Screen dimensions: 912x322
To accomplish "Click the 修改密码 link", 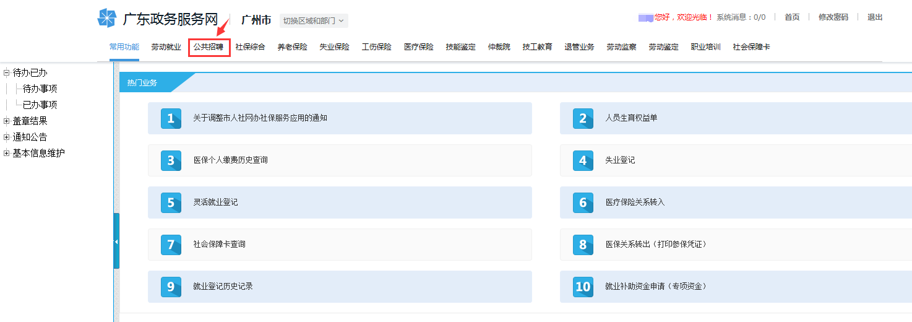I will (833, 17).
